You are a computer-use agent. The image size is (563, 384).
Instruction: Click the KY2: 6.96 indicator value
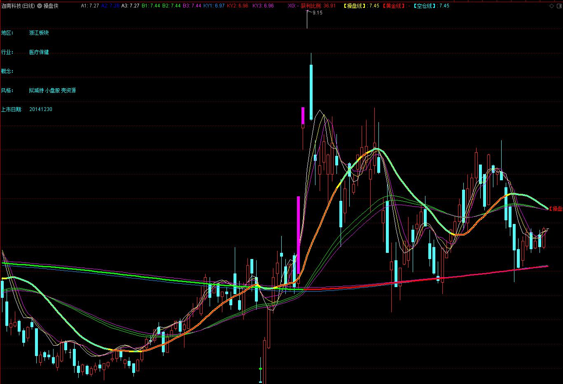(238, 6)
